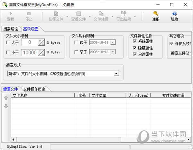This screenshot has width=193, height=150.
Task: Click the move-down arrow beside the file list
Action: coord(6,106)
